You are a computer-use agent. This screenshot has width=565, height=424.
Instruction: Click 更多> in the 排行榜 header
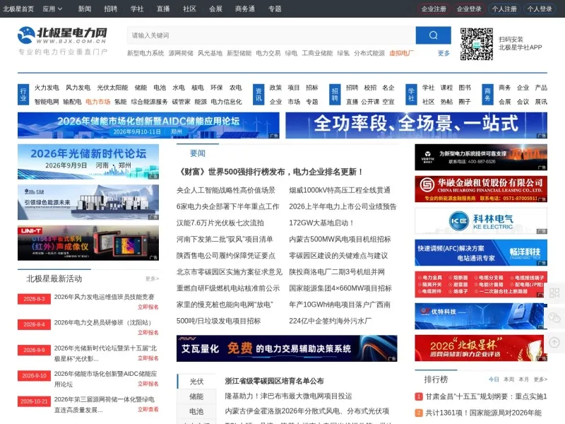540,379
